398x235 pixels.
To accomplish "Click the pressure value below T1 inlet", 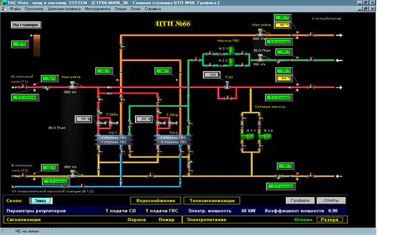I will pyautogui.click(x=25, y=98).
